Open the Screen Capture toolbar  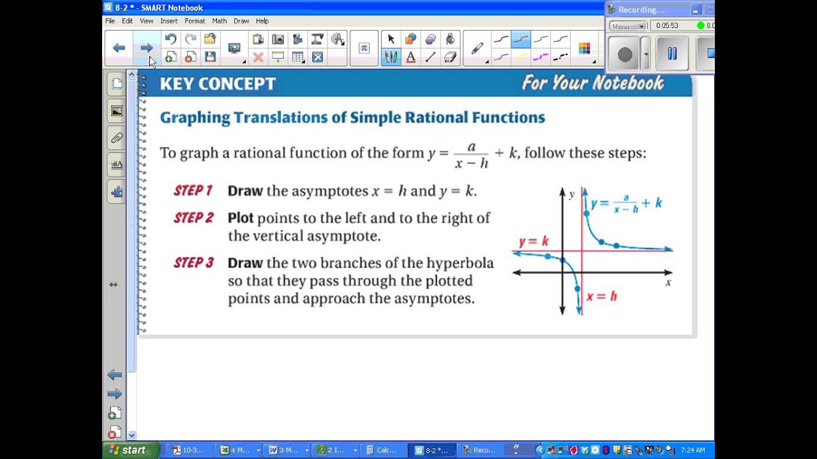point(278,39)
